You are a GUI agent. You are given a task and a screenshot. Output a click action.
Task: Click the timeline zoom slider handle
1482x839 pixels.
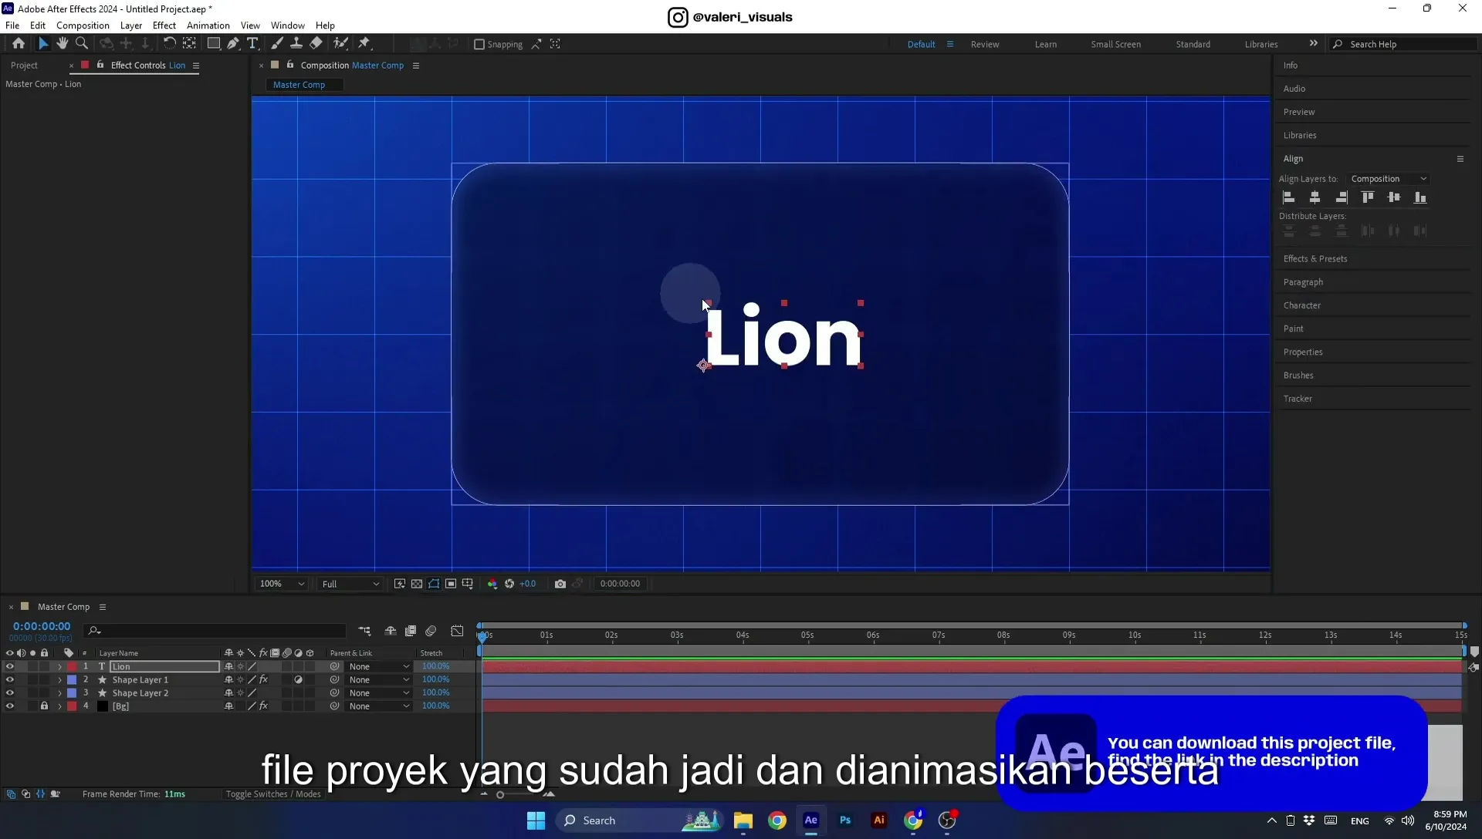coord(500,795)
